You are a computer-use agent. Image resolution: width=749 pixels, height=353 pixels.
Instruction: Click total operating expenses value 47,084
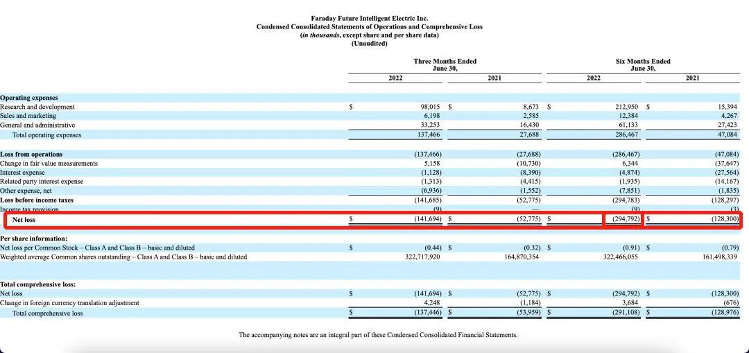tap(728, 135)
